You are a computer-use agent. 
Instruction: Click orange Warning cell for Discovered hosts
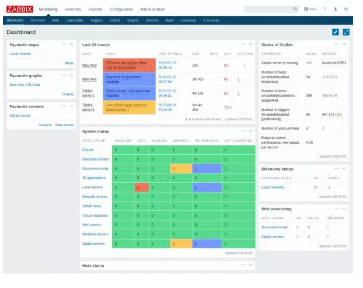tap(181, 169)
